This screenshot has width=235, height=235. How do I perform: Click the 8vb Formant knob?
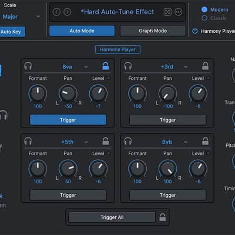tap(137, 169)
